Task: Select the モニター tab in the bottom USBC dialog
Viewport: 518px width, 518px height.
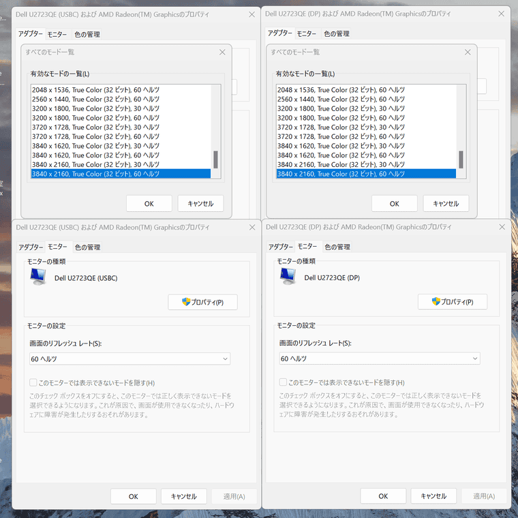Action: click(57, 247)
